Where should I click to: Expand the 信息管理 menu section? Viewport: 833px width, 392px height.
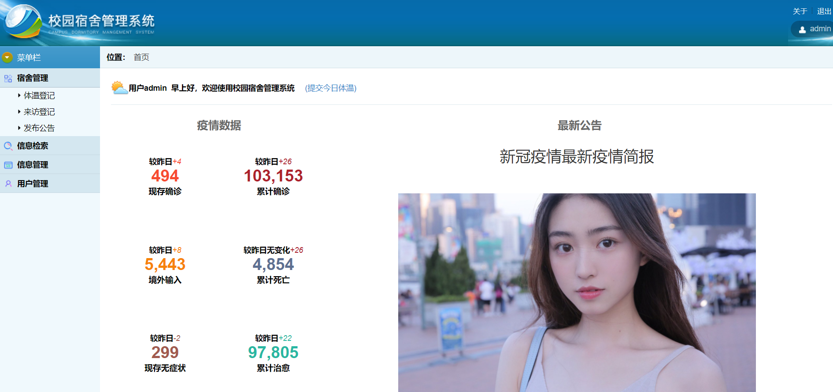pyautogui.click(x=50, y=165)
